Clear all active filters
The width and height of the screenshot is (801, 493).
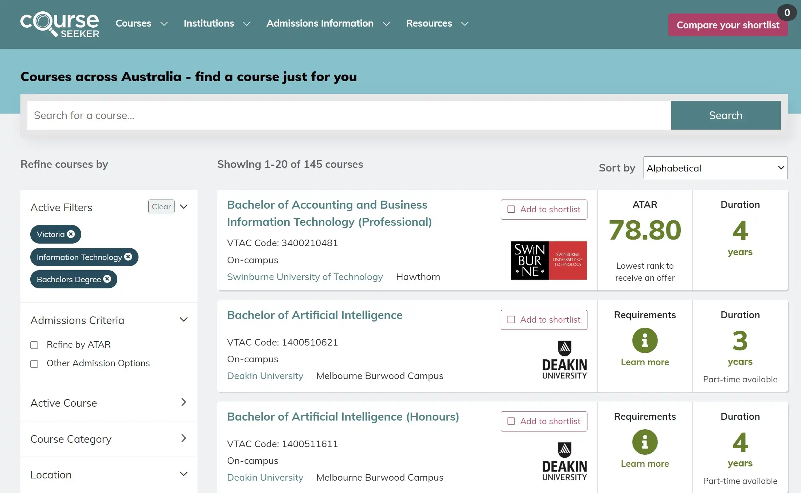pos(161,206)
